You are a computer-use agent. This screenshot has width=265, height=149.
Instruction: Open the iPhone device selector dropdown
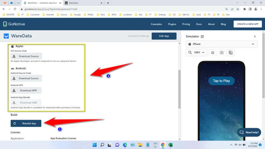pos(221,44)
